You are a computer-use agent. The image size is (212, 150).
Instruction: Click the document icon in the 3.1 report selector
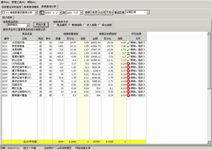[4, 13]
